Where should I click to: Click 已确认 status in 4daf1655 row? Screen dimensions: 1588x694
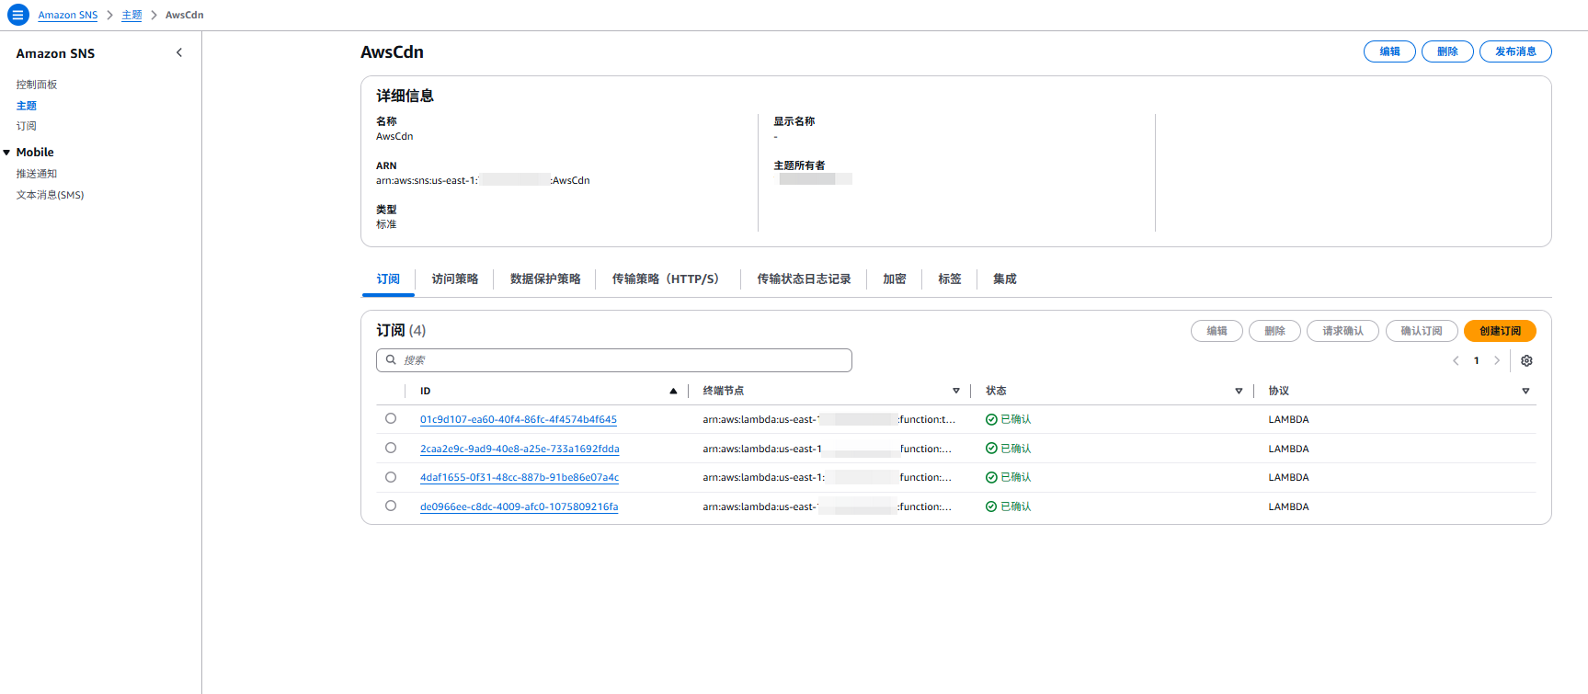(1009, 478)
